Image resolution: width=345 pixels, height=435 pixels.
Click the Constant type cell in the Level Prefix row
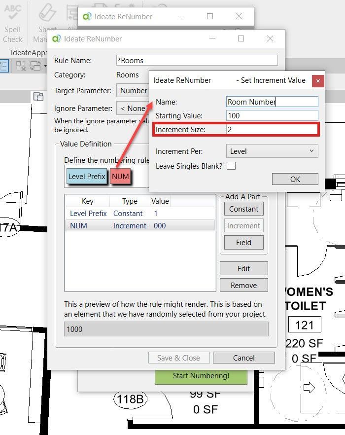[128, 214]
